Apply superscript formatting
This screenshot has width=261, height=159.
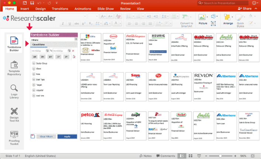pyautogui.click(x=83, y=24)
